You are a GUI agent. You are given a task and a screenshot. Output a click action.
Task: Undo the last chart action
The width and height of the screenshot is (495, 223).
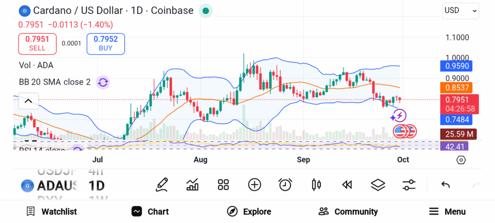tap(446, 184)
